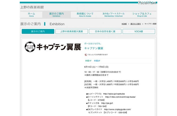
Task: Select the VOCA展 tab
Action: [x=139, y=31]
